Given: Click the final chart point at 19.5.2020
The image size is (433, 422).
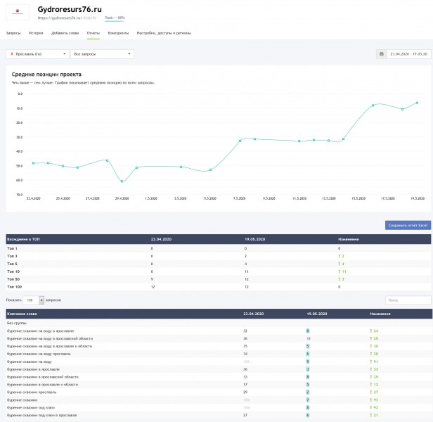Looking at the screenshot, I should pyautogui.click(x=417, y=103).
